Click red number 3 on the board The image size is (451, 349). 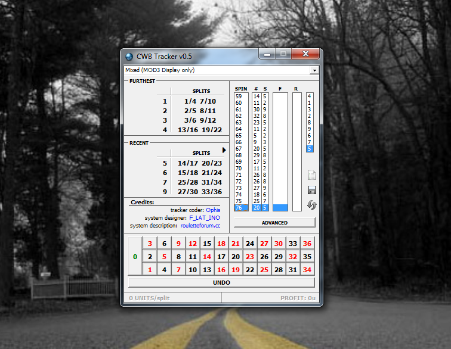[x=150, y=244]
